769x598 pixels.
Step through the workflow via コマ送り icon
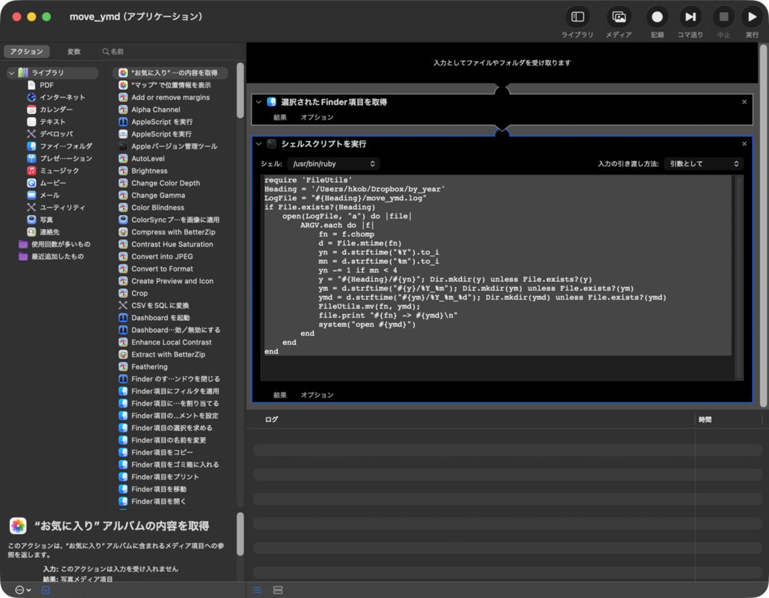pyautogui.click(x=690, y=17)
